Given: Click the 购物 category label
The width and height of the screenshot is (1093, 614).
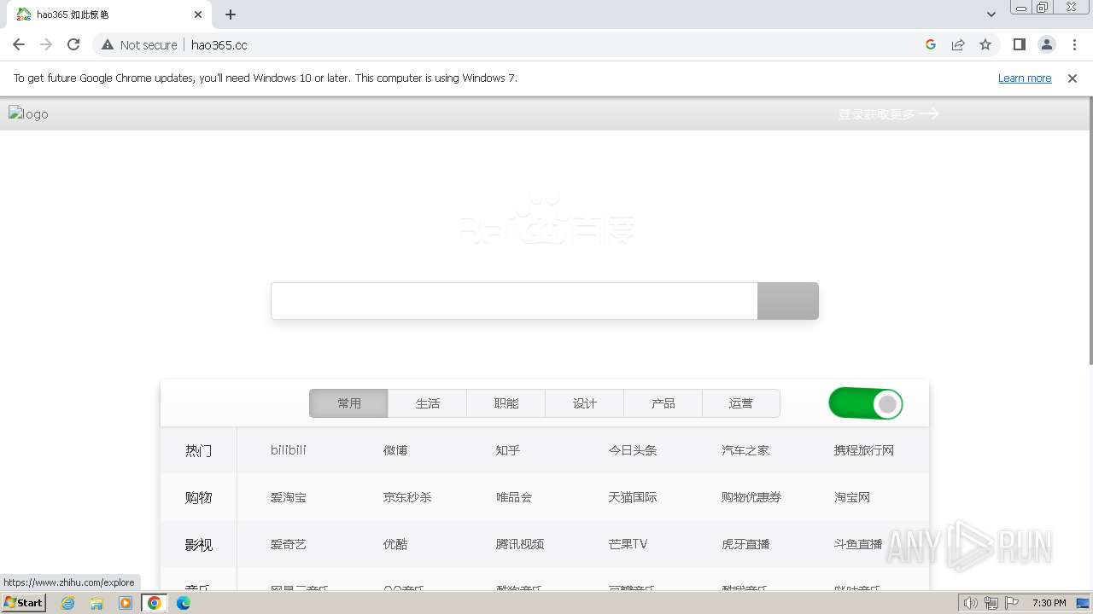Looking at the screenshot, I should point(198,497).
